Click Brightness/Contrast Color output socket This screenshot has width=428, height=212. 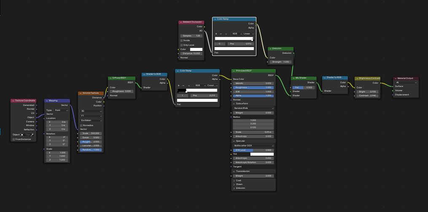[380, 83]
